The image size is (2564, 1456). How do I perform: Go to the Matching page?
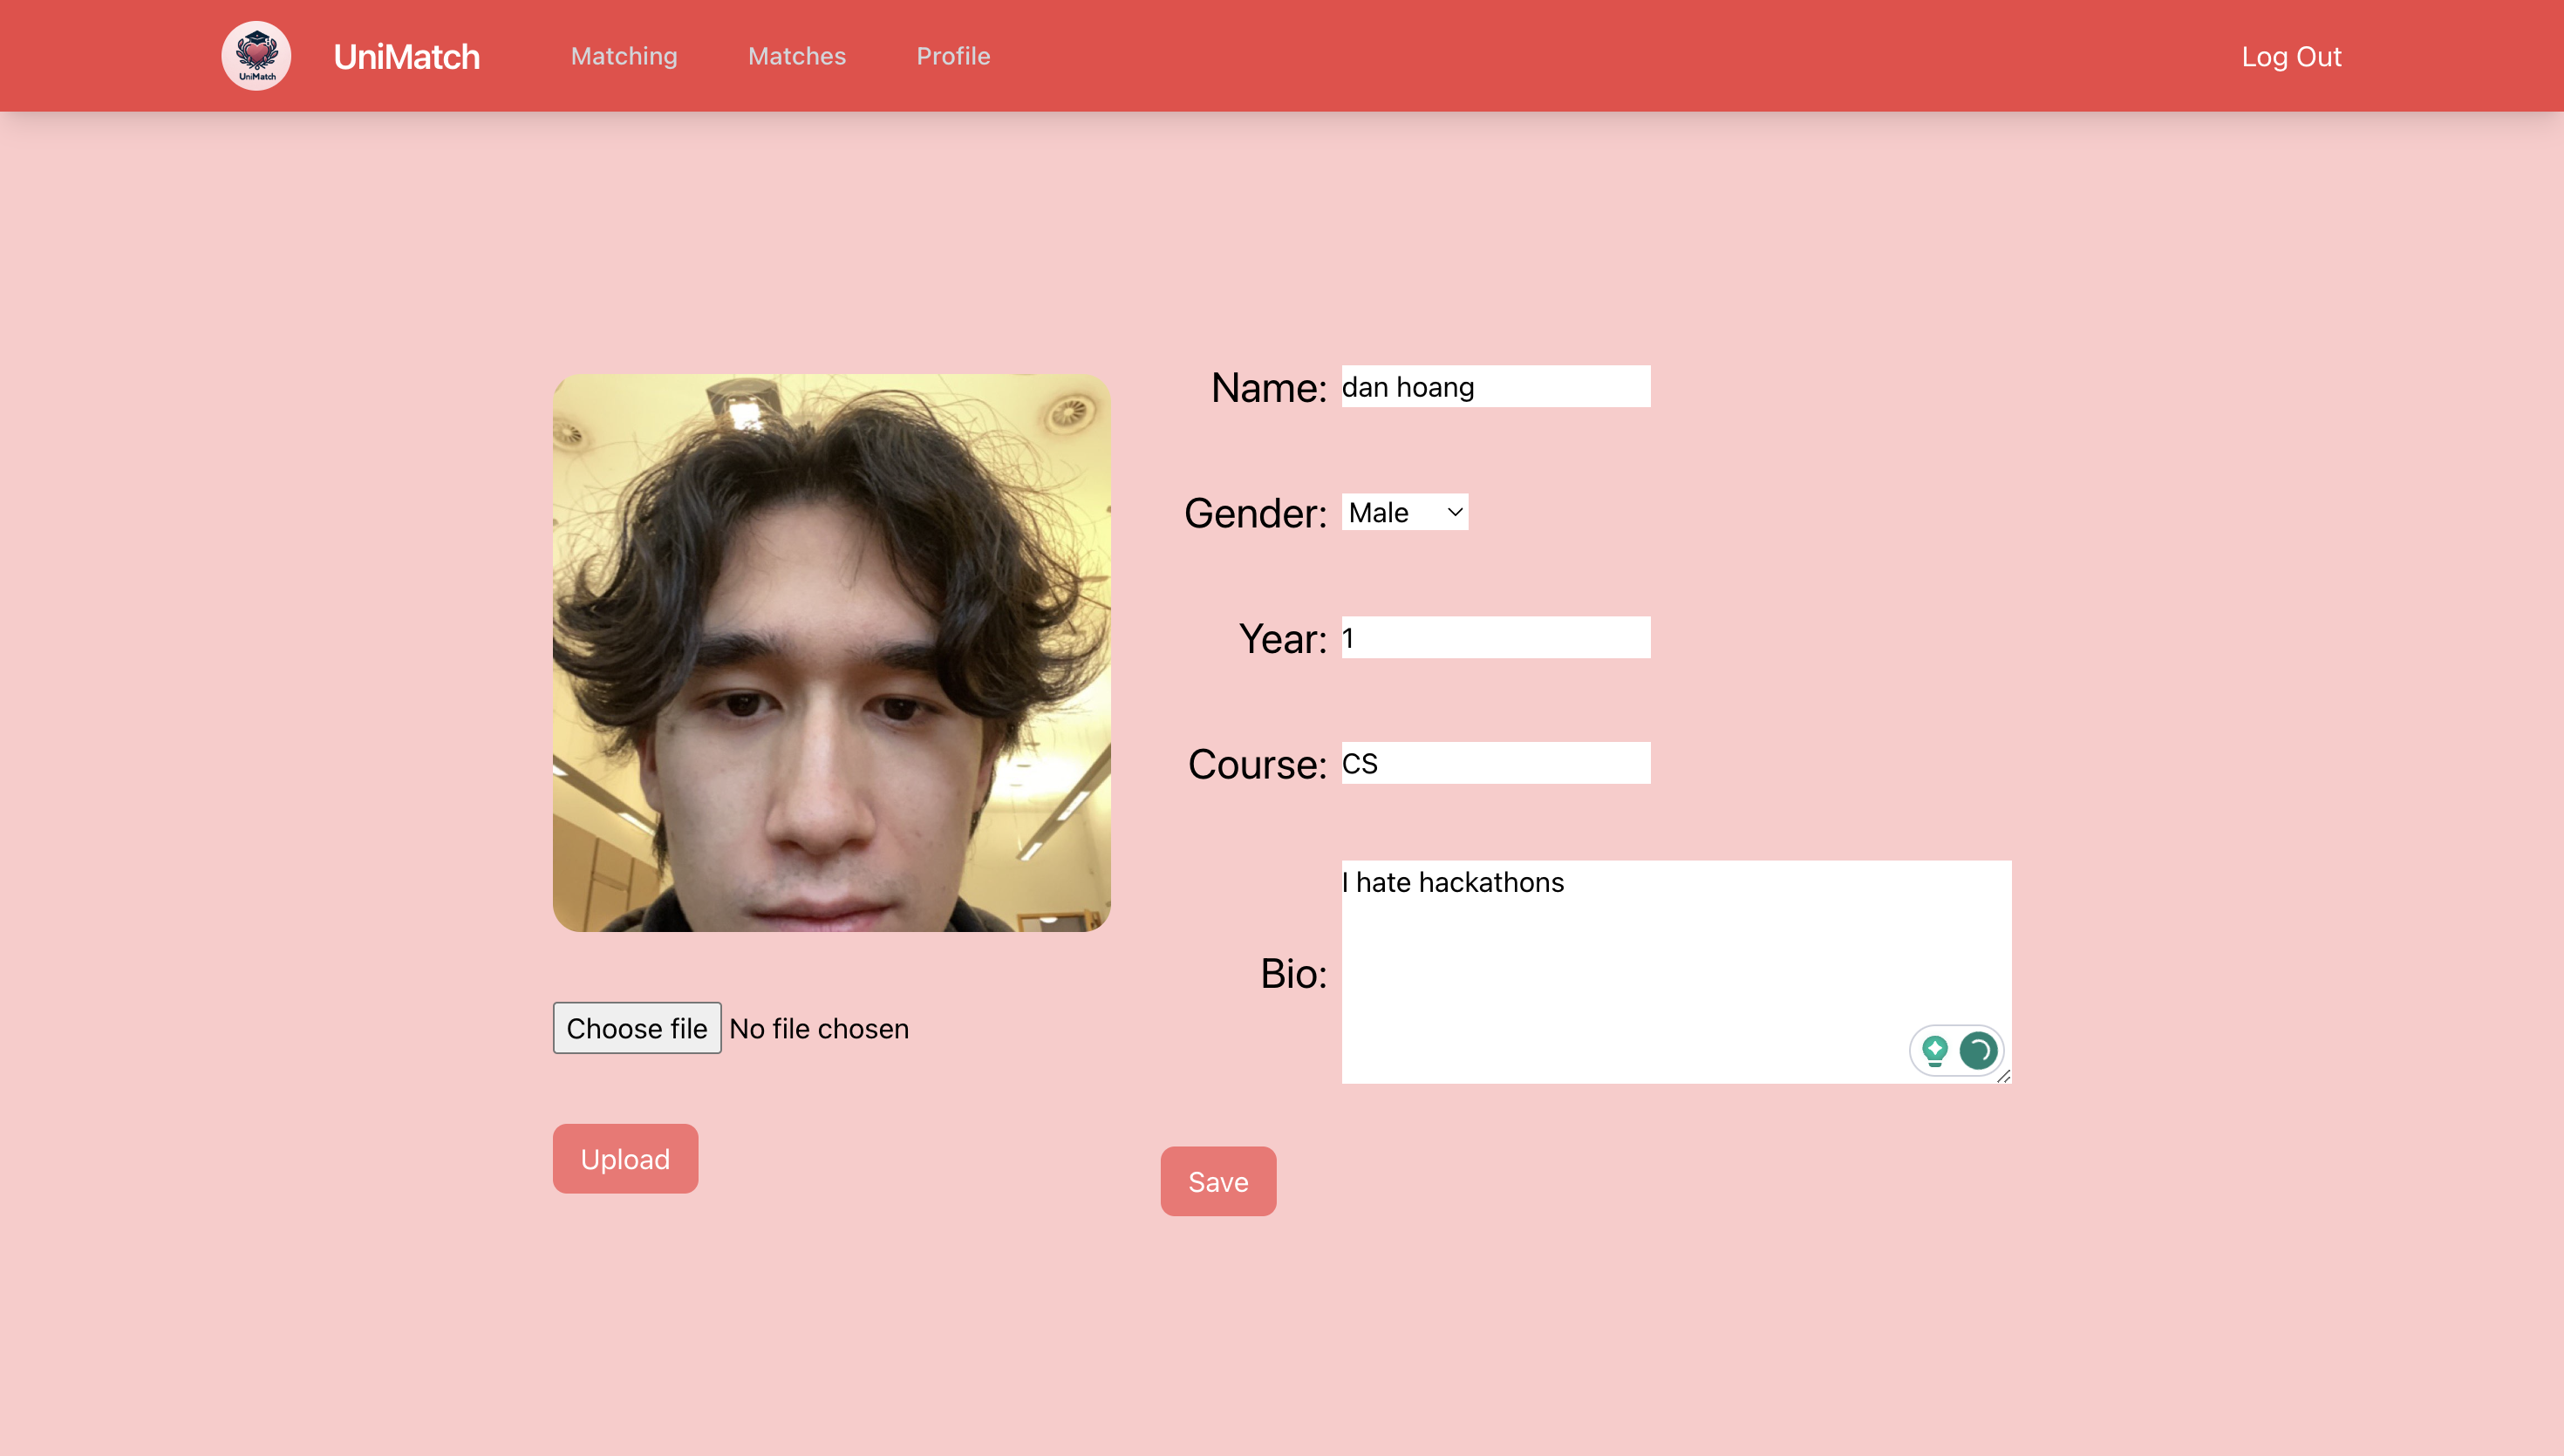(x=624, y=56)
